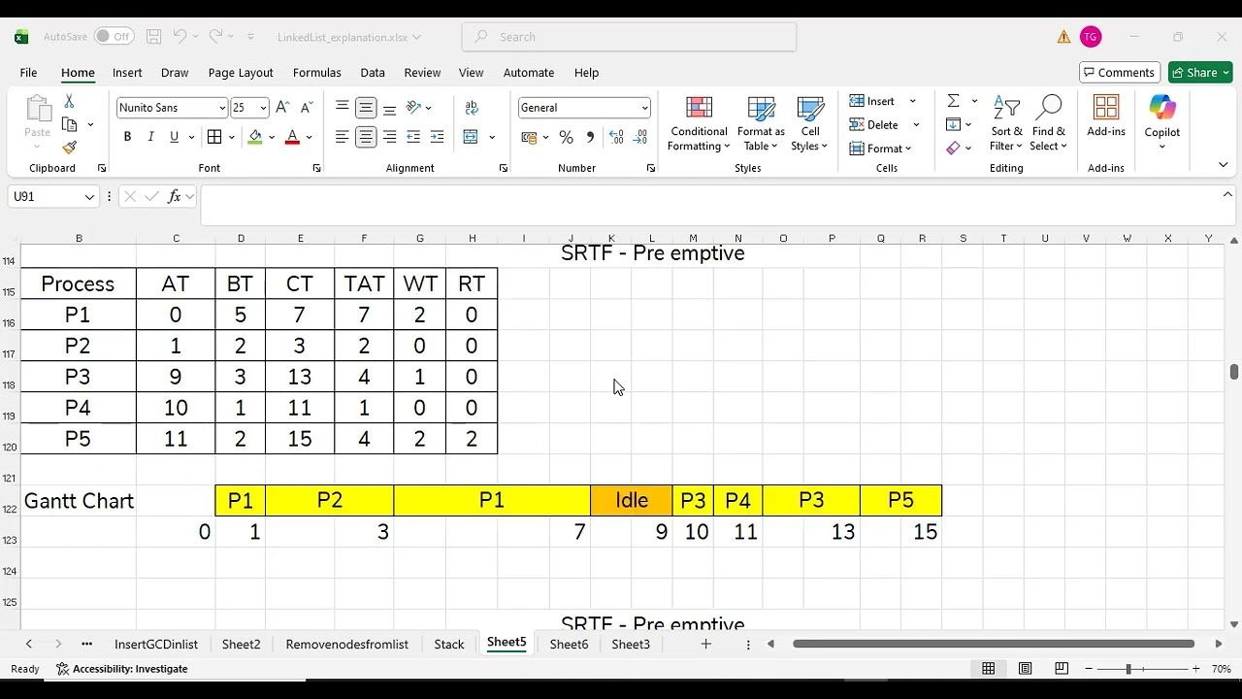Expand the Name Box dropdown
The width and height of the screenshot is (1242, 699).
(x=89, y=197)
